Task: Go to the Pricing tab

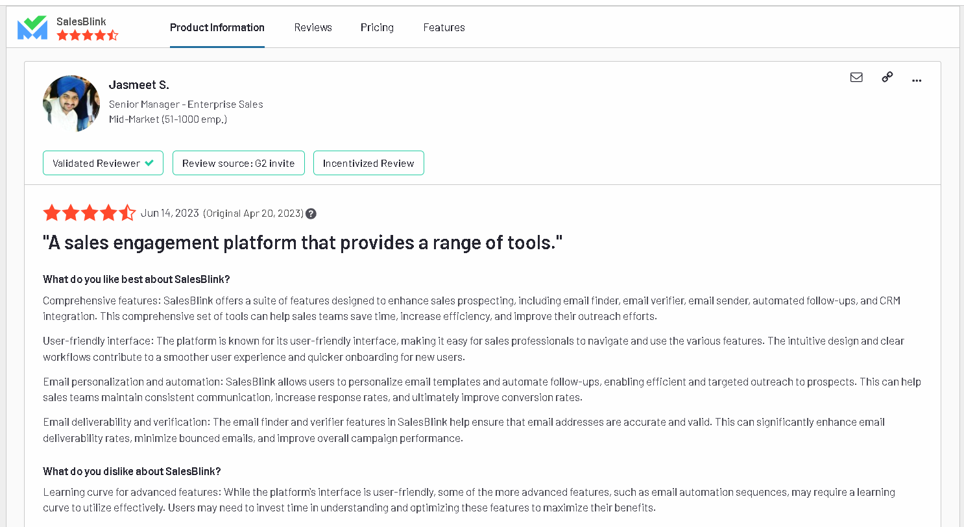Action: [x=377, y=27]
